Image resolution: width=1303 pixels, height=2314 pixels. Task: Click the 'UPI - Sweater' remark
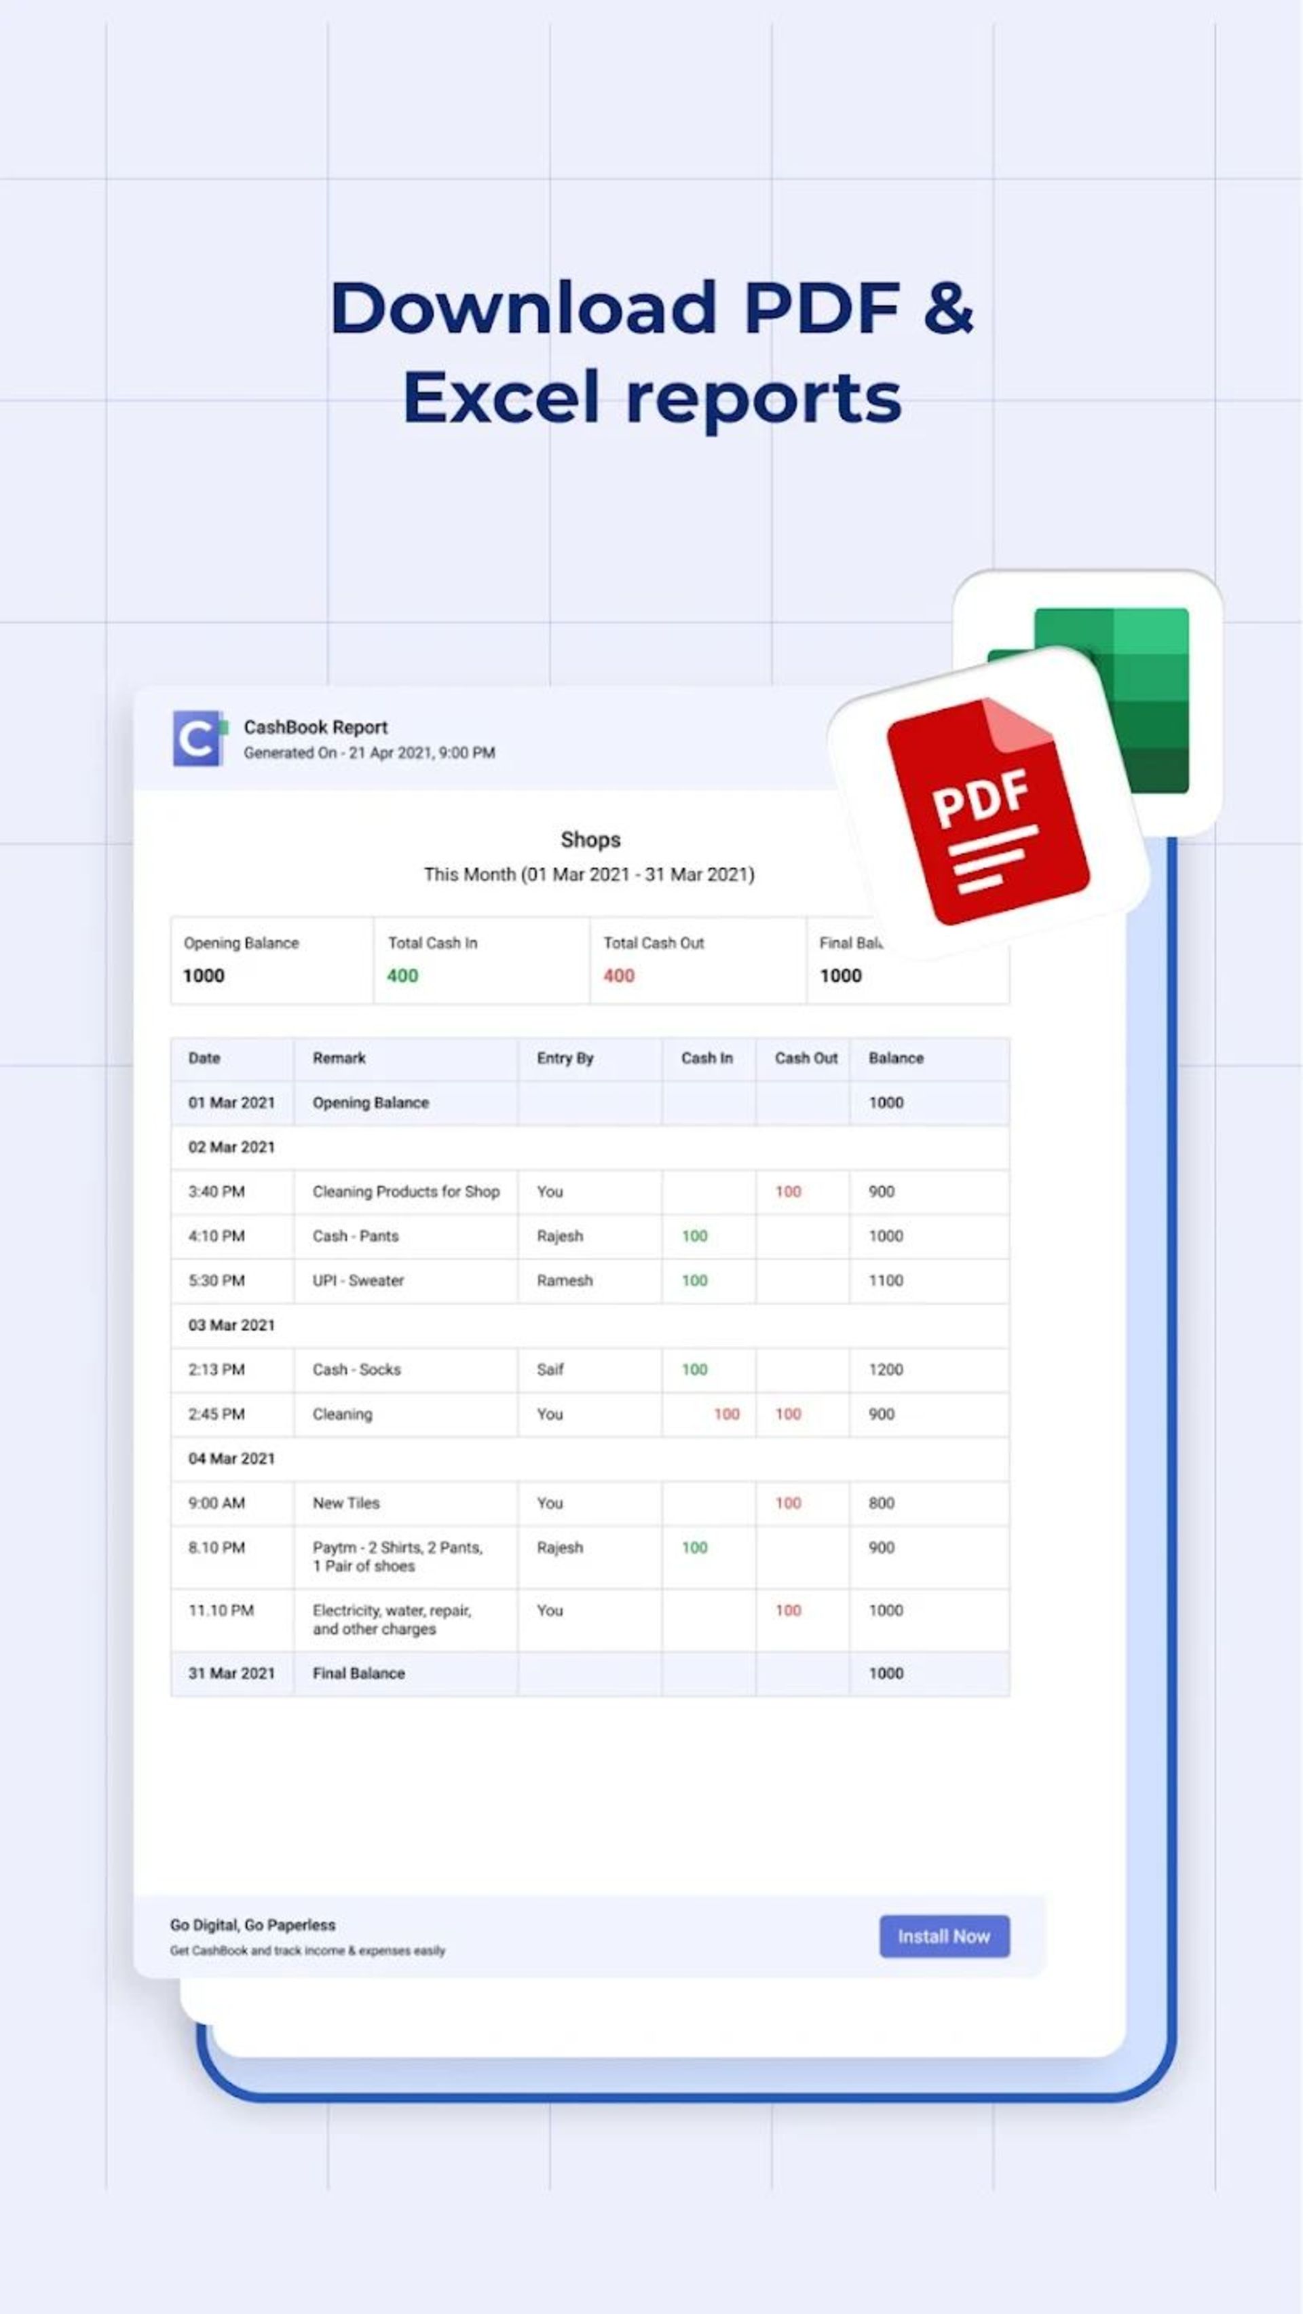coord(358,1280)
